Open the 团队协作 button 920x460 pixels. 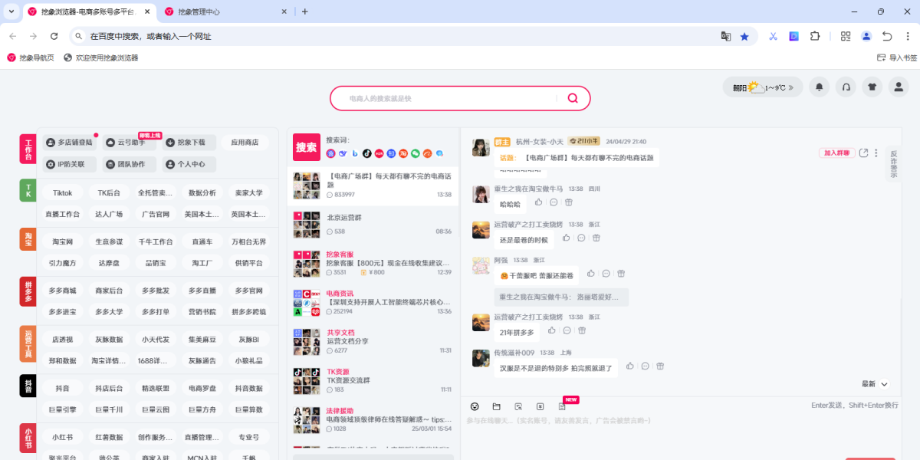130,164
